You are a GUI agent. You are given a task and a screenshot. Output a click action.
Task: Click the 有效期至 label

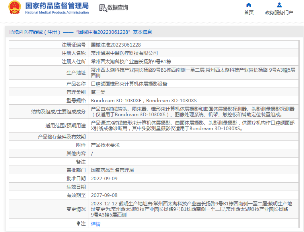[76, 195]
